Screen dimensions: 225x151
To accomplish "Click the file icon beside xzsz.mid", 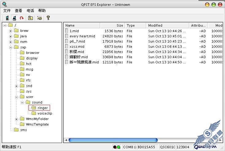I will 67,46.
